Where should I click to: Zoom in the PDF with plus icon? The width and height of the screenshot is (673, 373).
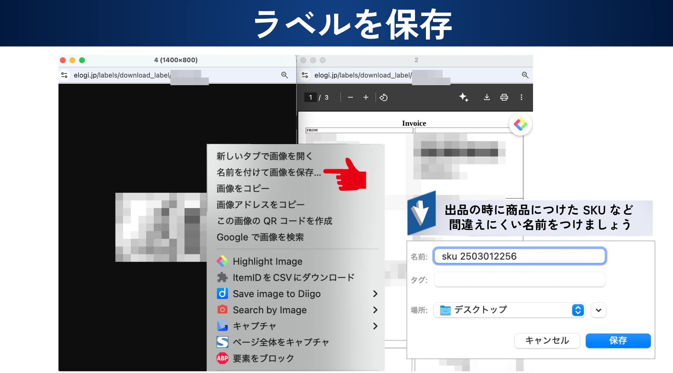tap(366, 97)
